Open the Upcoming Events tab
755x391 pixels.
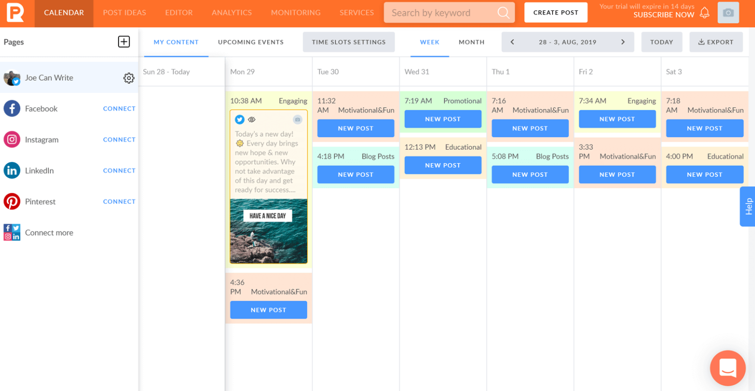point(250,42)
